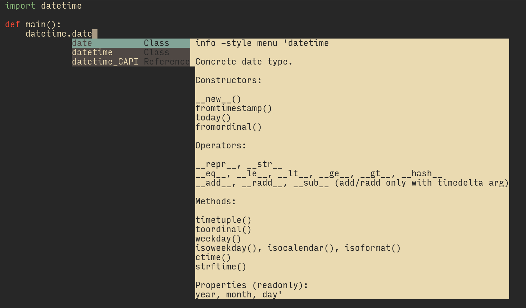The image size is (526, 308).
Task: Select 'datetime' completion entry
Action: (x=92, y=52)
